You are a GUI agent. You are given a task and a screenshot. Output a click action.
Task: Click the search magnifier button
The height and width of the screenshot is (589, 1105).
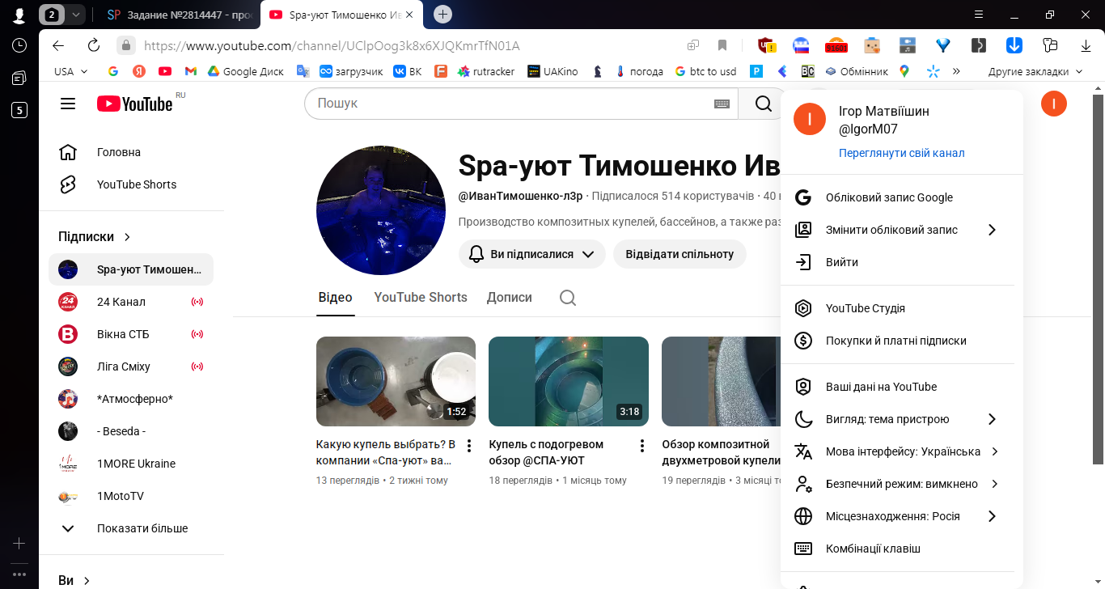763,104
